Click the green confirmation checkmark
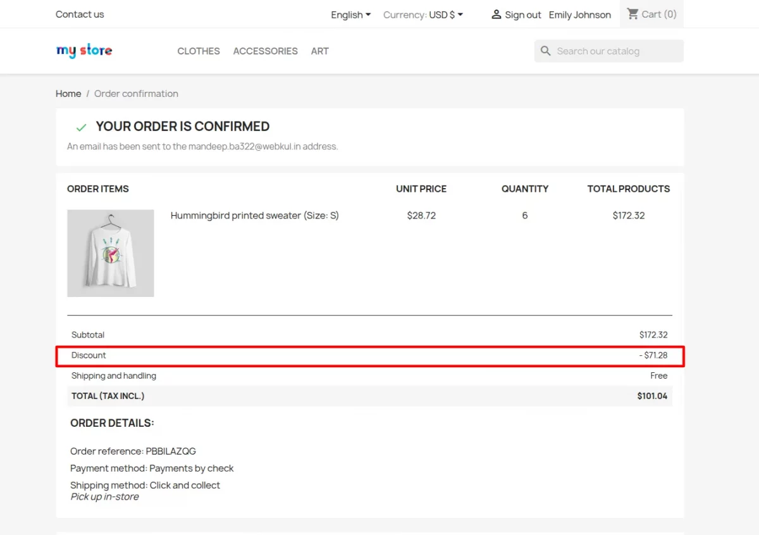This screenshot has width=759, height=535. click(x=80, y=126)
